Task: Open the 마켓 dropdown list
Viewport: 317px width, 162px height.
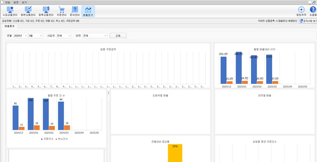Action: tap(95, 35)
